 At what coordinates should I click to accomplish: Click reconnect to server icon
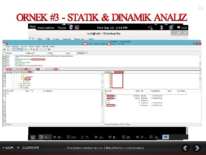(x=37, y=49)
